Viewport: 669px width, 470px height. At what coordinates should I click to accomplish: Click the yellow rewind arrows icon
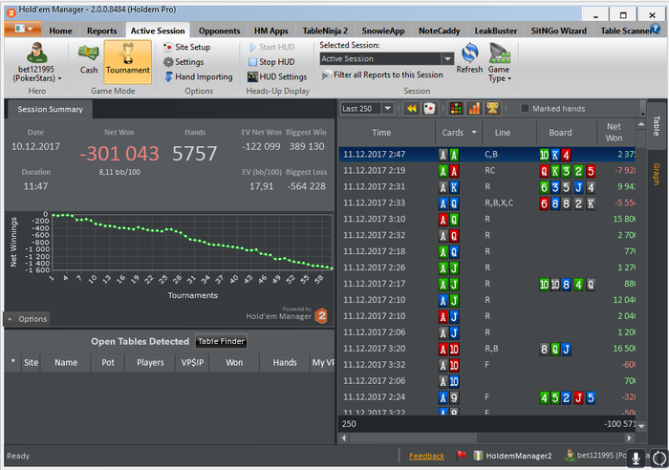(411, 109)
